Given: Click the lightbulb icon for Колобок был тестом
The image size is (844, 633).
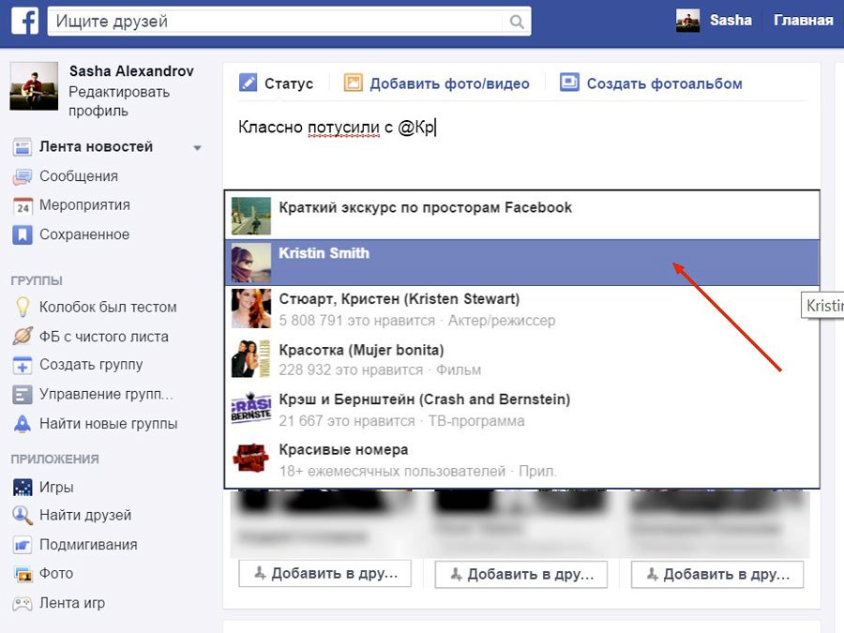Looking at the screenshot, I should (23, 307).
